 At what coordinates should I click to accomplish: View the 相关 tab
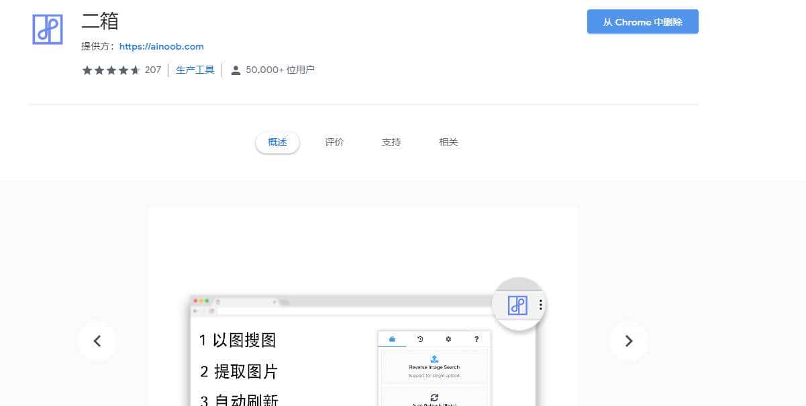point(448,142)
